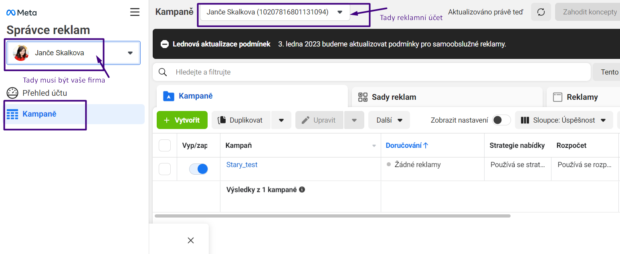The width and height of the screenshot is (620, 254).
Task: Toggle the Zobrazit nastavení switch
Action: [501, 120]
